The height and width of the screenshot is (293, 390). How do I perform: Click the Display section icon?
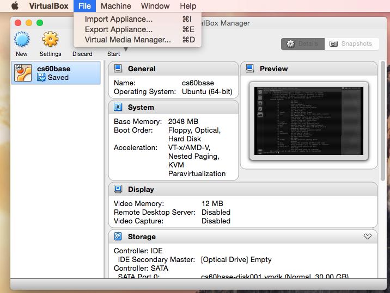[118, 189]
